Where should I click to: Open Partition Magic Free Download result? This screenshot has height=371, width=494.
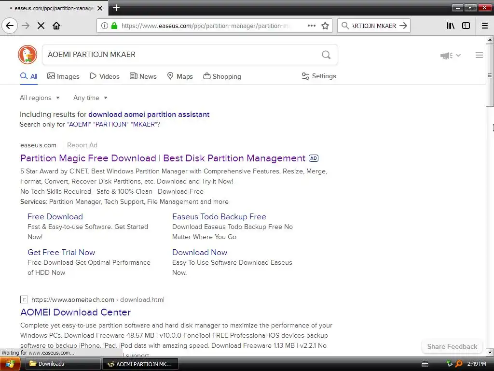tap(163, 158)
